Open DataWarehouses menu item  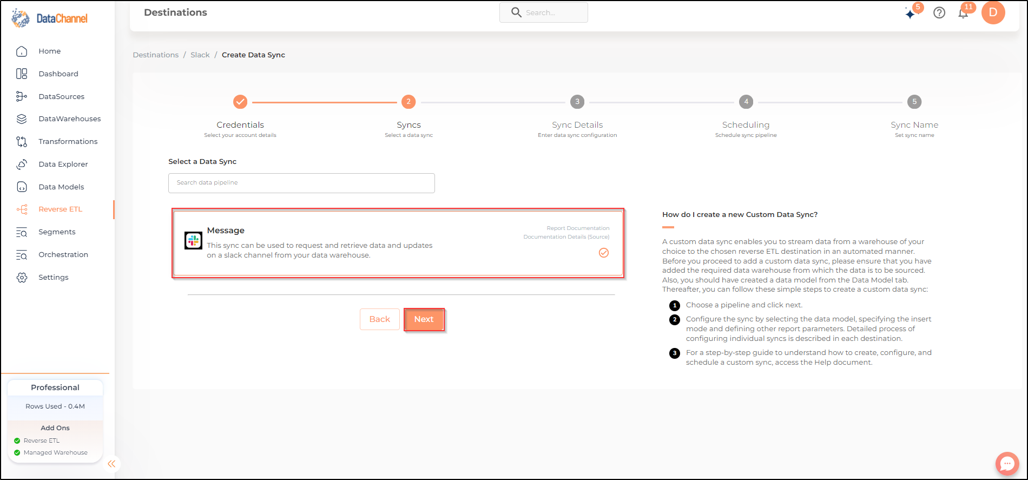tap(70, 119)
